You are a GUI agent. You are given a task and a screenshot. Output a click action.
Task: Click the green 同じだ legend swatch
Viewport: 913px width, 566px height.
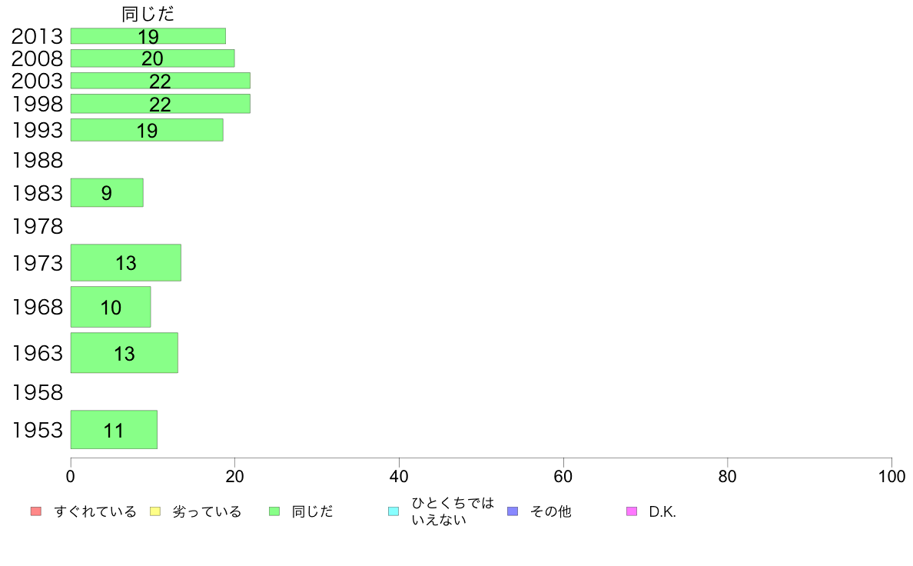point(274,511)
